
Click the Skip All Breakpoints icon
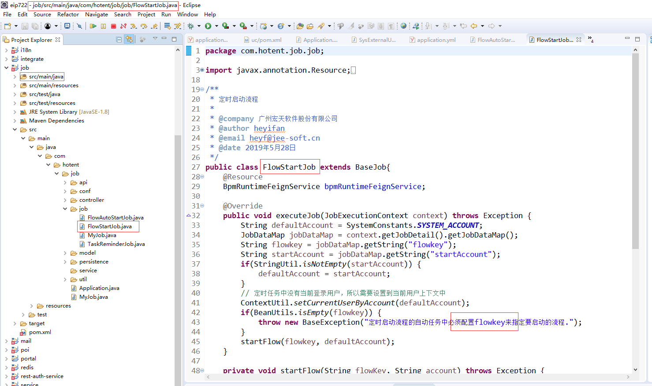pyautogui.click(x=80, y=26)
